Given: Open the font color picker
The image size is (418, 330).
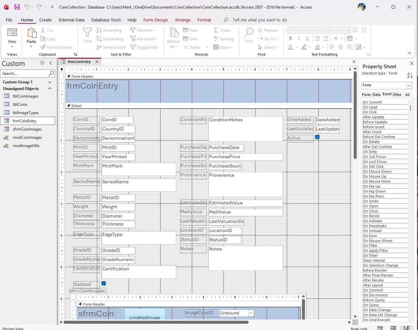Looking at the screenshot, I should (x=296, y=47).
